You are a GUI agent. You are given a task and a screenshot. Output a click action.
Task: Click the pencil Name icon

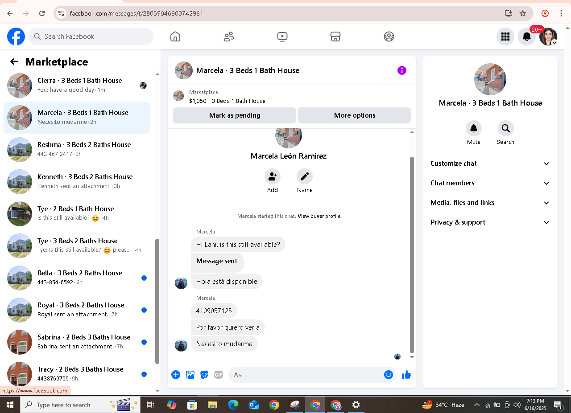tap(305, 176)
